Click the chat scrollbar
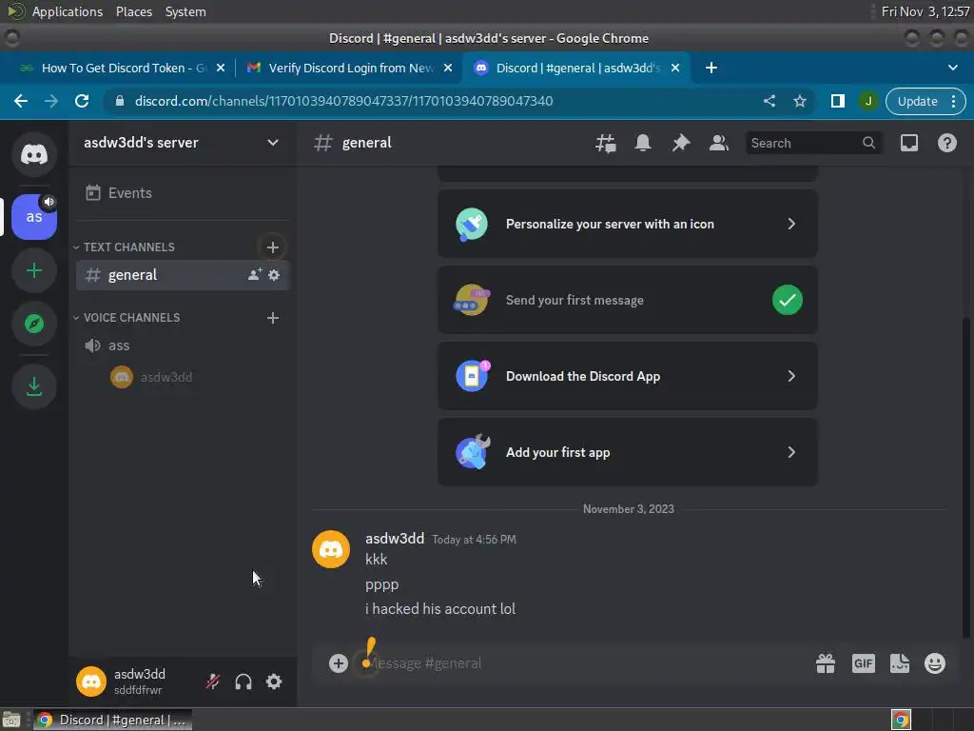 (966, 477)
